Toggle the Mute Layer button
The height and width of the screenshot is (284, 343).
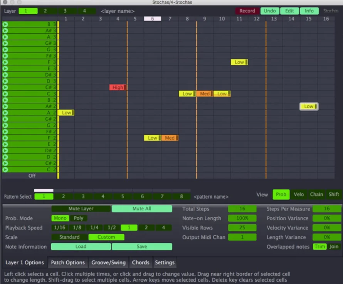tap(81, 209)
